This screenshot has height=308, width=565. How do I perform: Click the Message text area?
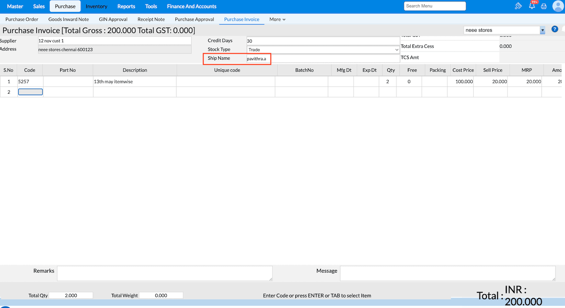448,273
